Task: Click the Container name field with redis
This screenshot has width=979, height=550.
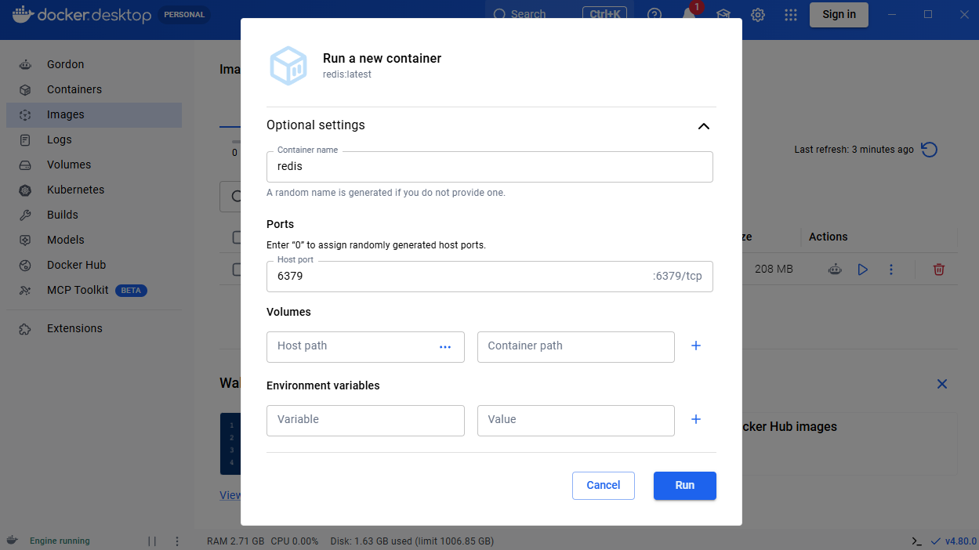Action: point(490,167)
